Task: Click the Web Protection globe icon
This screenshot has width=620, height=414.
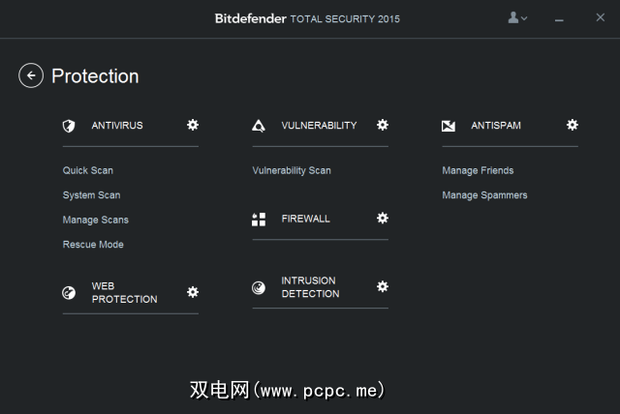Action: point(69,293)
